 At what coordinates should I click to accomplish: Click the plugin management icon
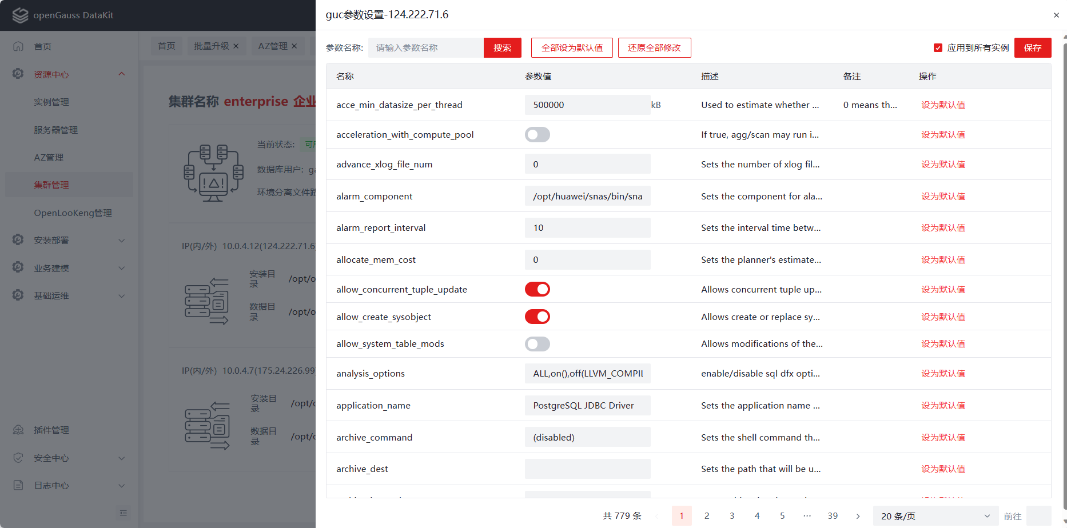(18, 430)
